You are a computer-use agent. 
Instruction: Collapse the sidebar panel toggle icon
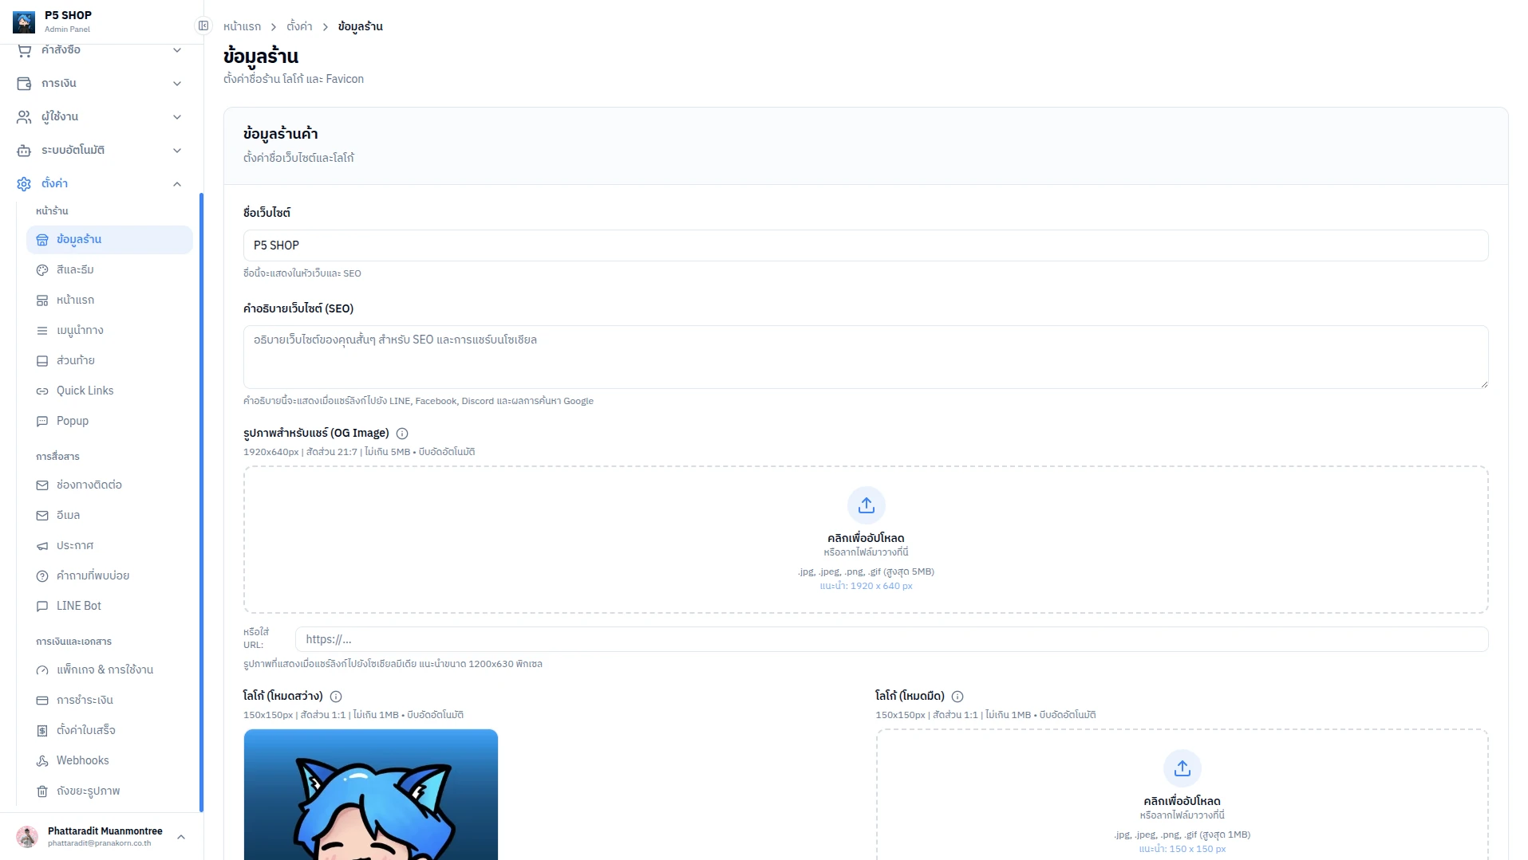tap(203, 26)
